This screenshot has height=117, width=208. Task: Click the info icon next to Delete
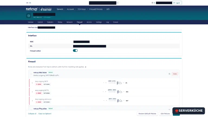pos(169,74)
